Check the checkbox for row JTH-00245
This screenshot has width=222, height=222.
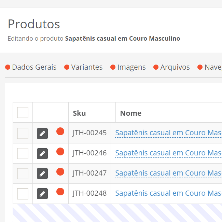coord(23,133)
